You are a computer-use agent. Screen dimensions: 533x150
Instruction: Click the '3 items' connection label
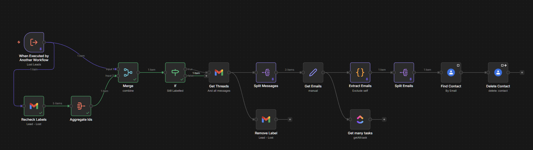(290, 70)
